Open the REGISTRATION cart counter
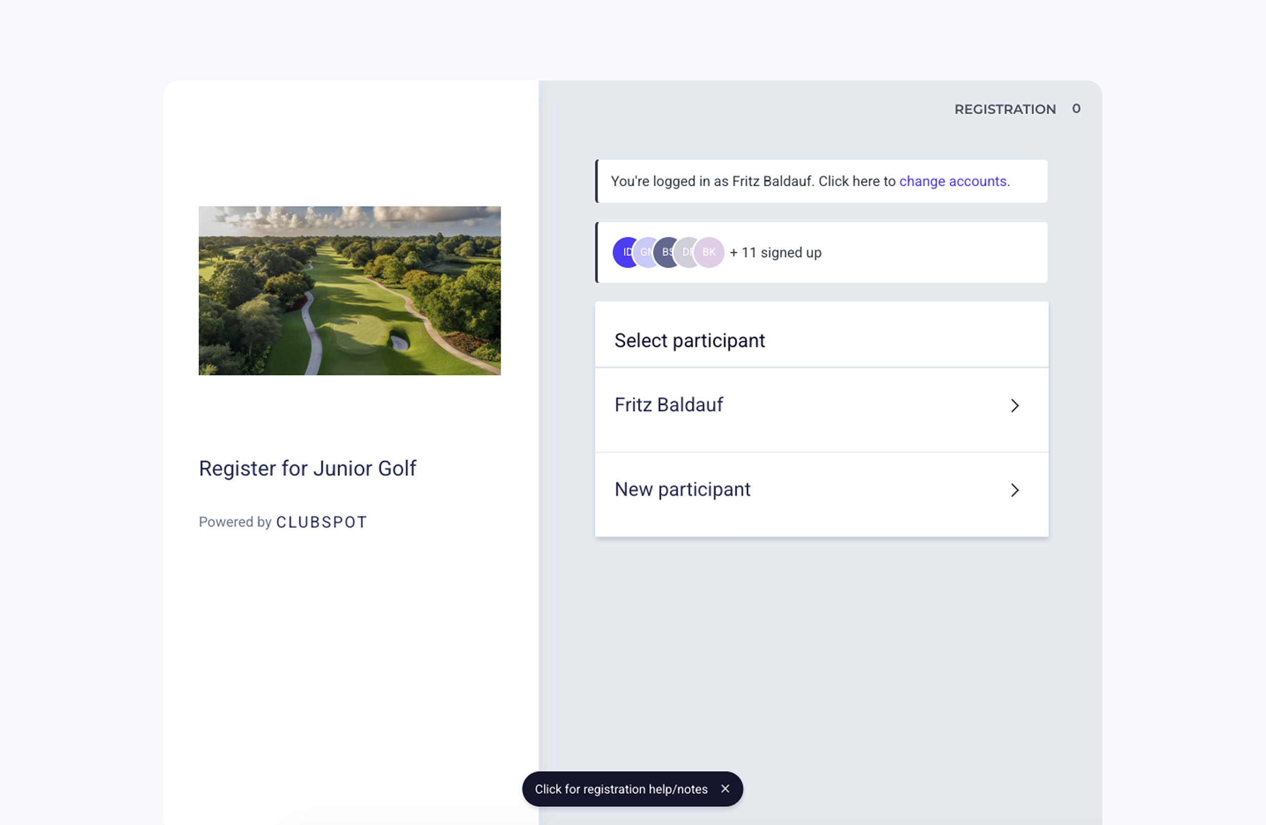The width and height of the screenshot is (1266, 825). (1017, 109)
